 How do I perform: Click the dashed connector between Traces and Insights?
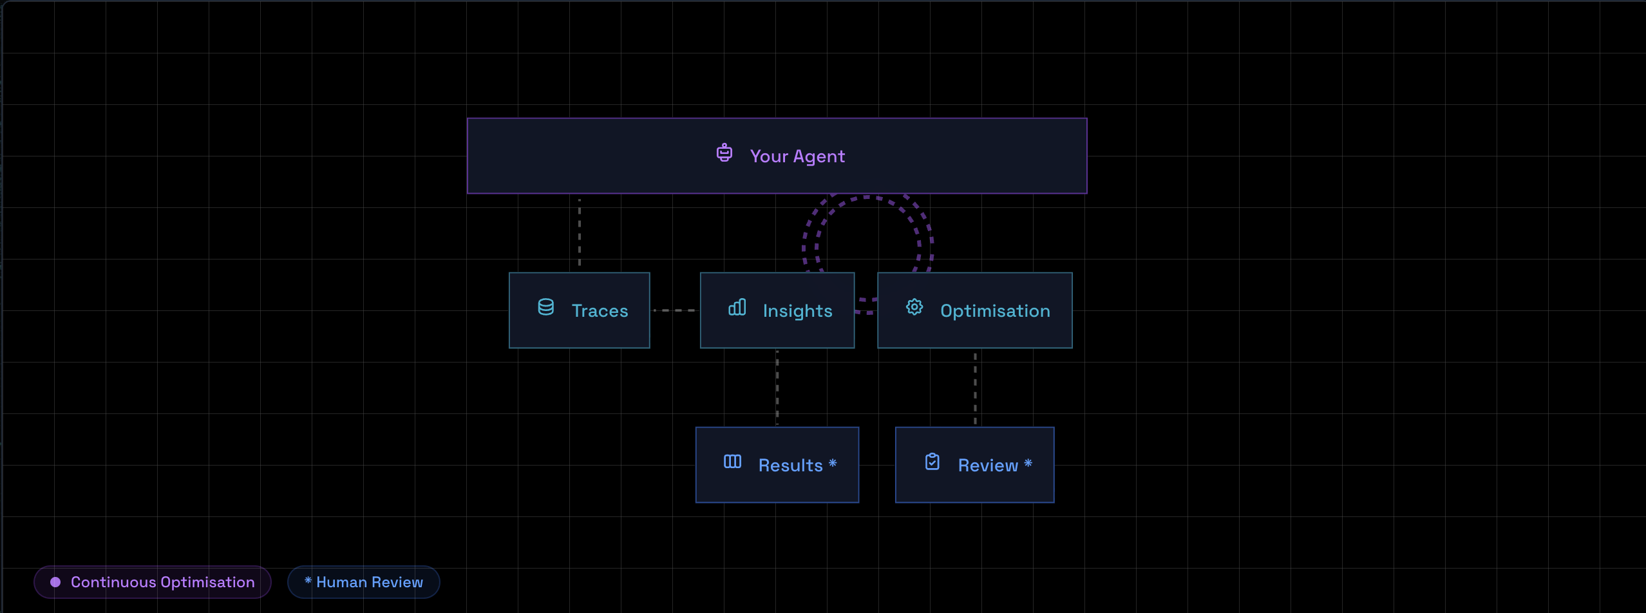coord(674,310)
